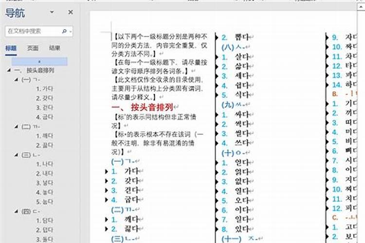Screen dimensions: 365x243
Task: Go to 2. 갖다 in navigation pane
Action: (44, 98)
